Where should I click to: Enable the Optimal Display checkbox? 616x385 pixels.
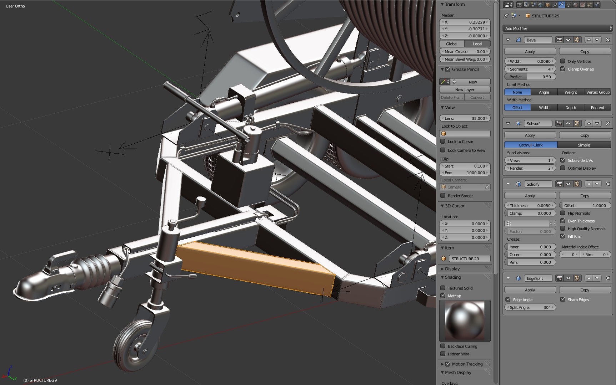[x=563, y=168]
